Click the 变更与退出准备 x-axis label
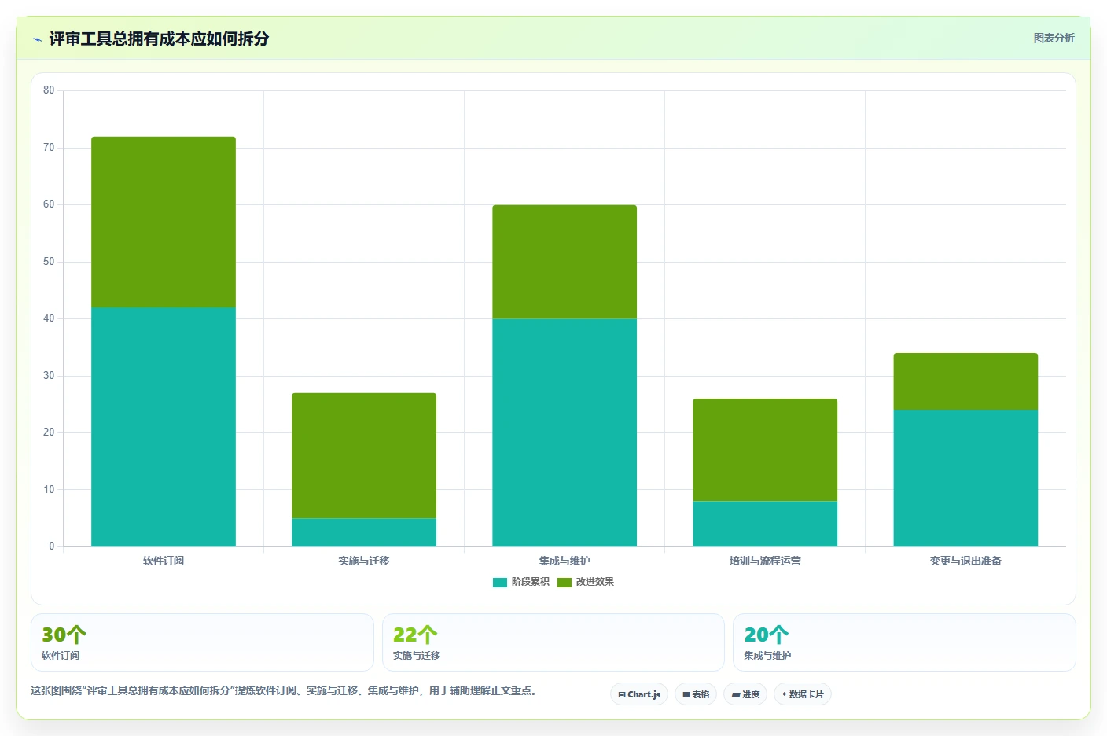This screenshot has width=1107, height=736. click(965, 561)
